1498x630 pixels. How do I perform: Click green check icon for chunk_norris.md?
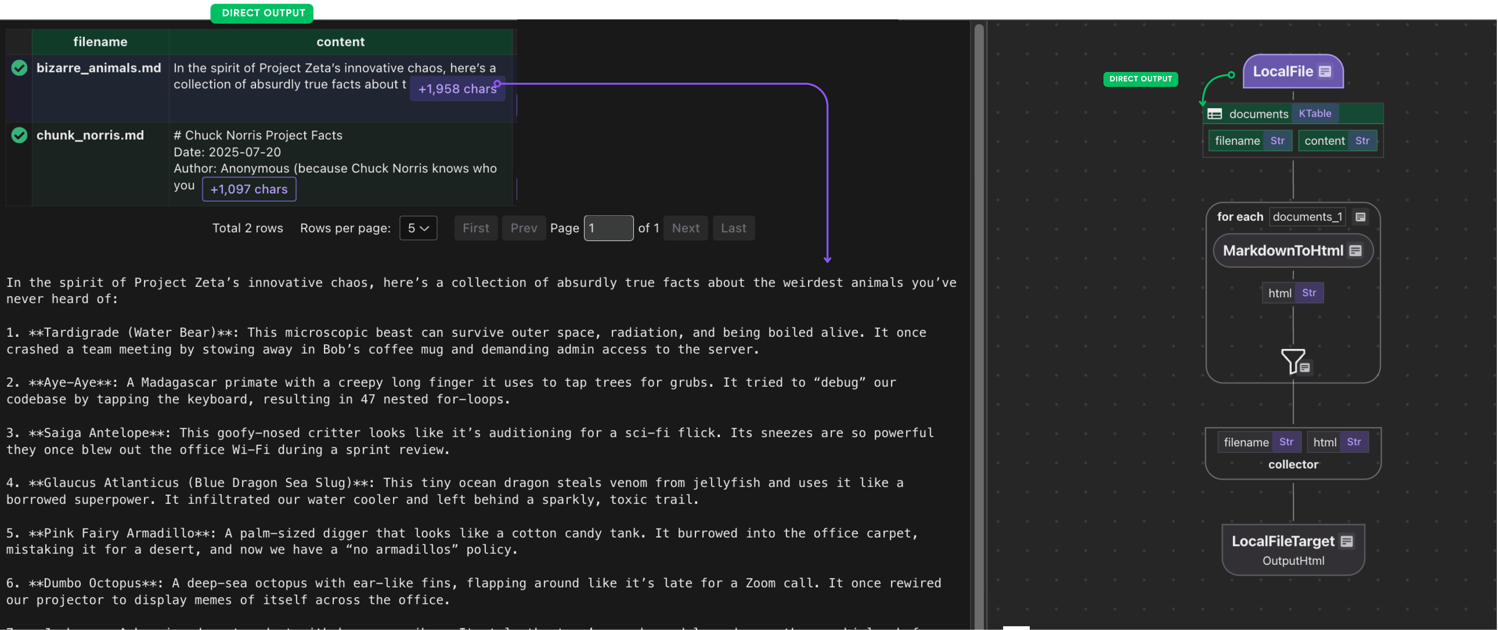(x=19, y=135)
